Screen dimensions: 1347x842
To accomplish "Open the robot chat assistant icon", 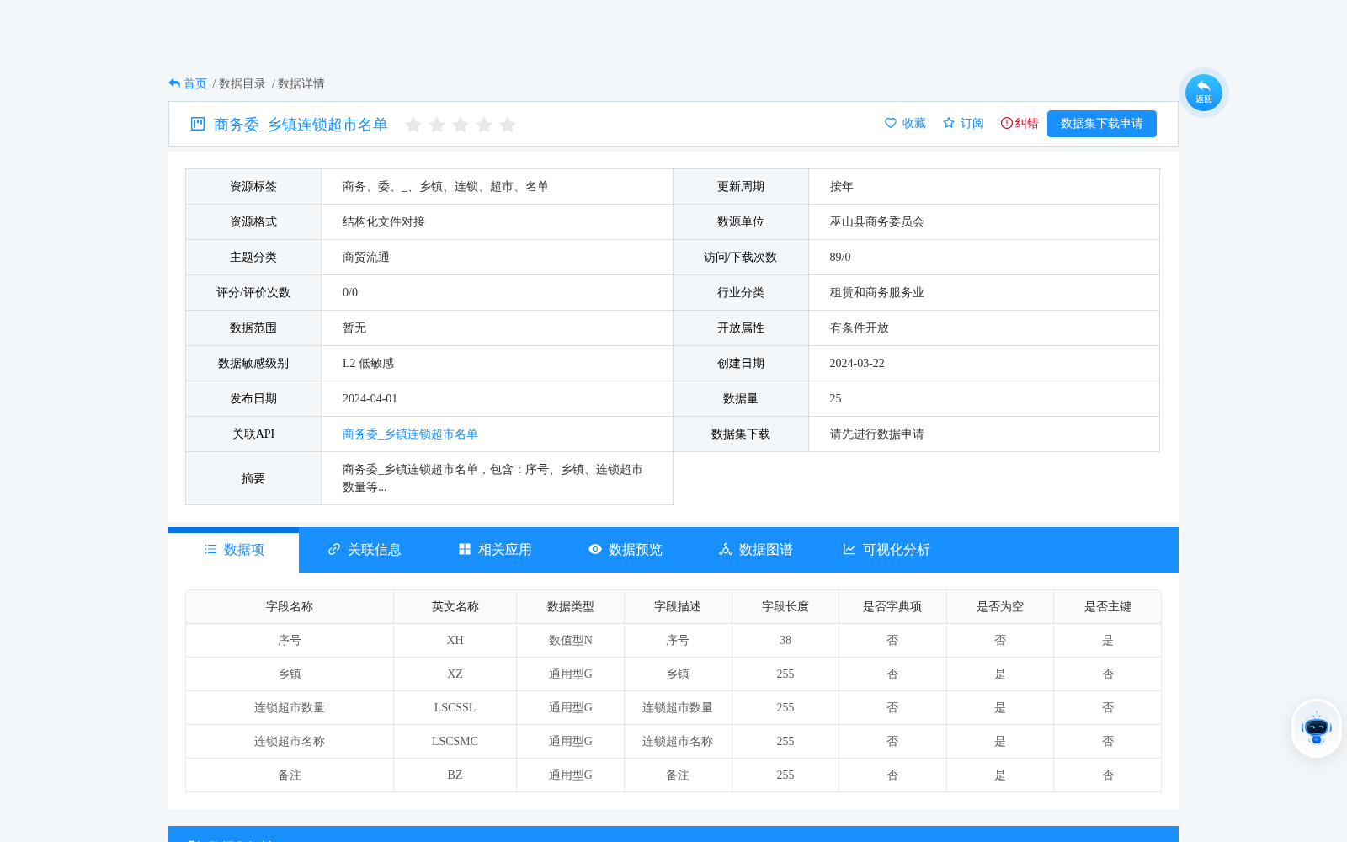I will pyautogui.click(x=1316, y=728).
